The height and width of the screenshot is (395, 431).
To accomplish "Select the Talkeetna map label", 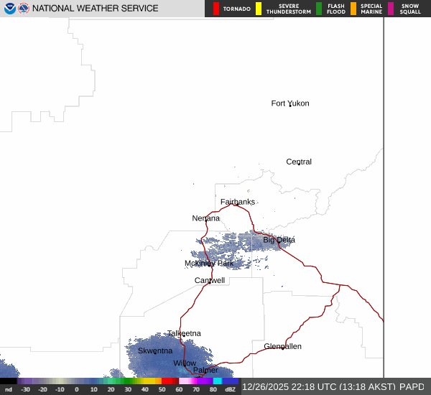I will click(x=184, y=333).
